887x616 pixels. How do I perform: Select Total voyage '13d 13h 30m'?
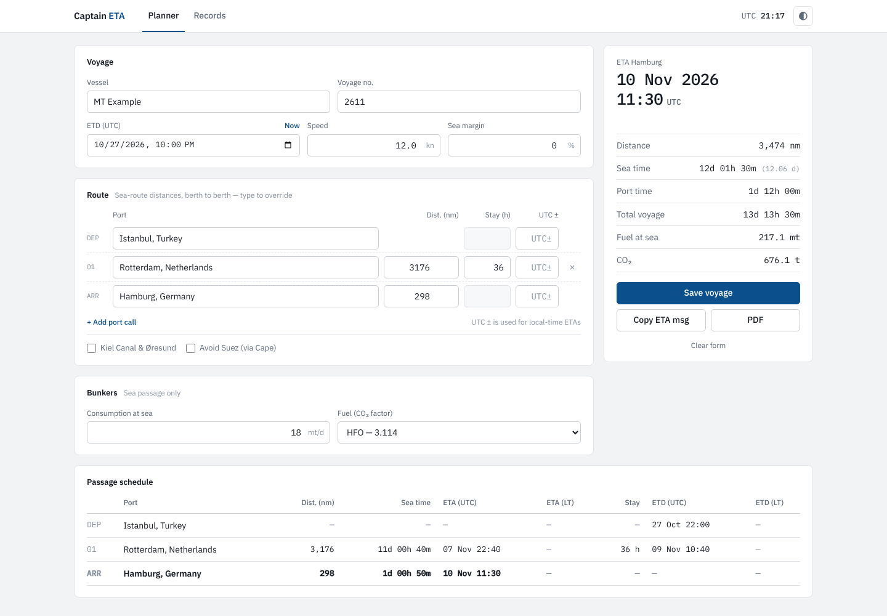click(771, 215)
